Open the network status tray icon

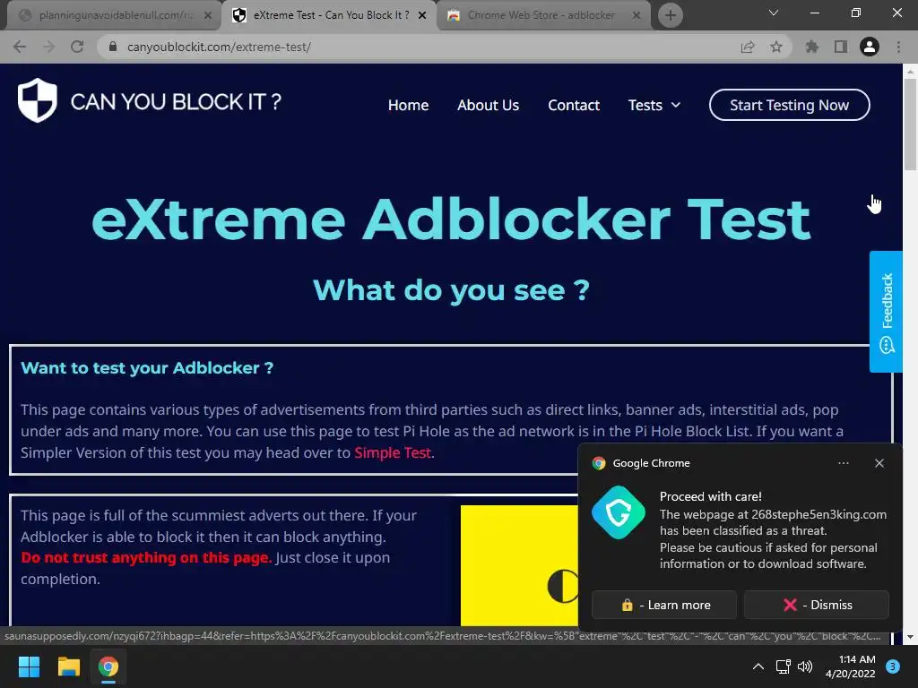[784, 666]
